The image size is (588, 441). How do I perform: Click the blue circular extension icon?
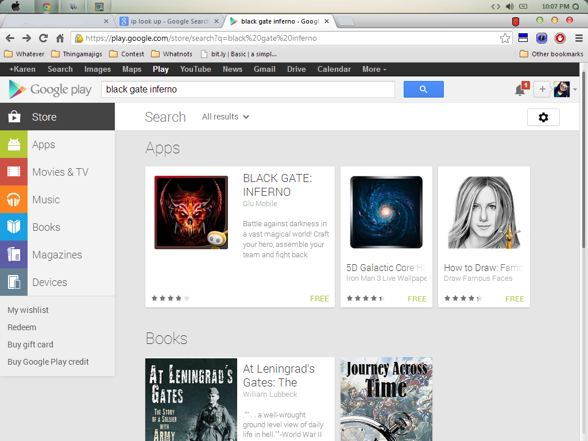click(x=541, y=38)
